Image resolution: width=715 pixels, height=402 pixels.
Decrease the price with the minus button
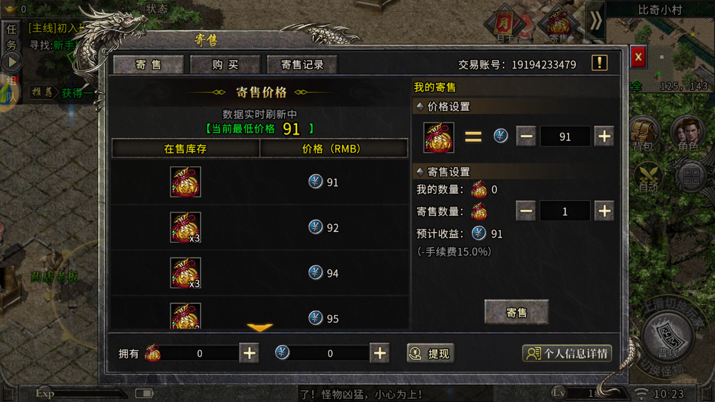coord(525,137)
